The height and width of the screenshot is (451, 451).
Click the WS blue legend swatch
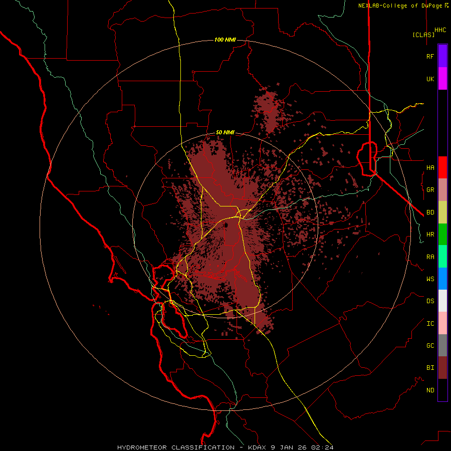click(x=442, y=279)
